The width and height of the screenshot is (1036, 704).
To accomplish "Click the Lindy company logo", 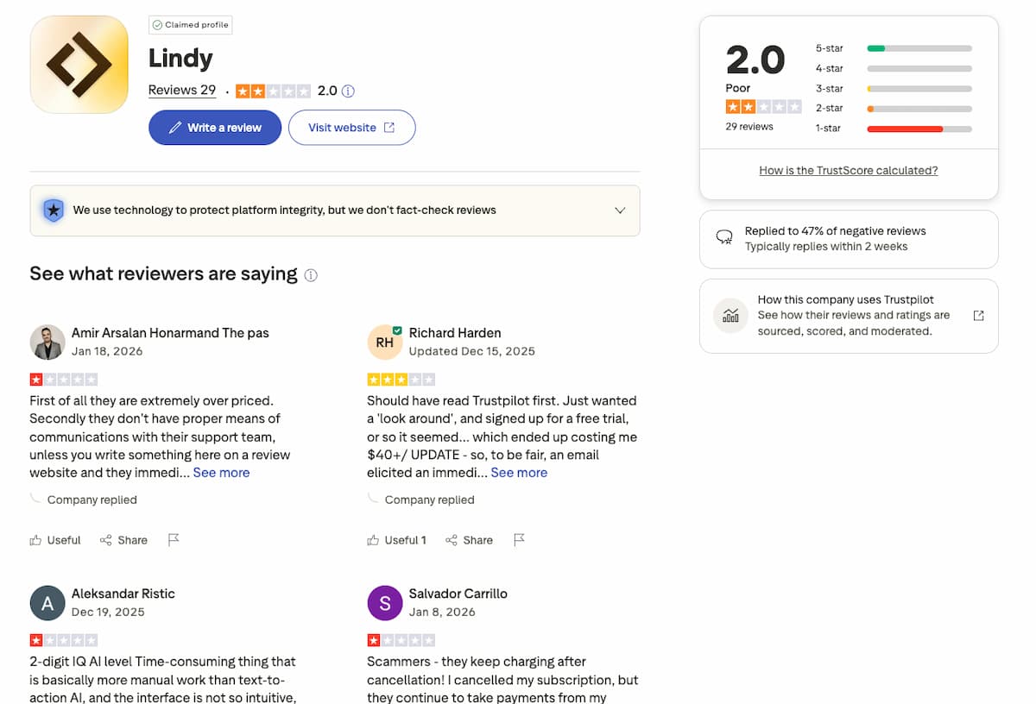I will click(x=79, y=64).
